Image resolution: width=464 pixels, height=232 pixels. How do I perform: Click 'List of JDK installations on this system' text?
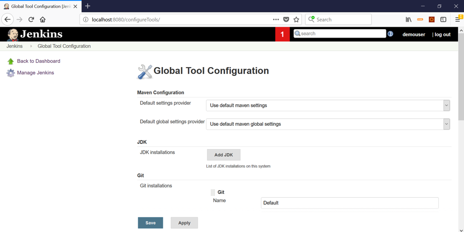238,166
